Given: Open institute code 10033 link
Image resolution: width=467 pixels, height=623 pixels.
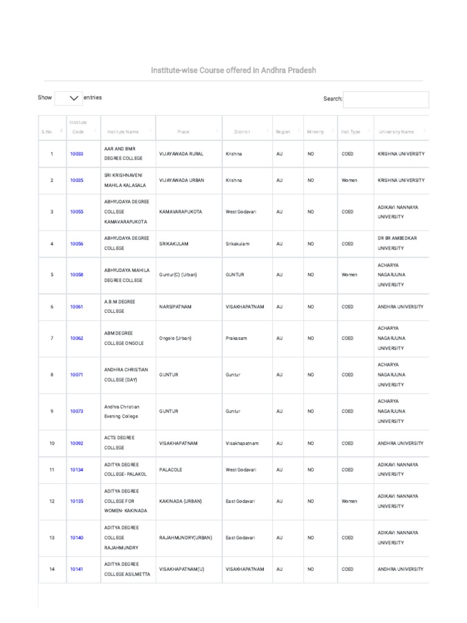Looking at the screenshot, I should [77, 154].
